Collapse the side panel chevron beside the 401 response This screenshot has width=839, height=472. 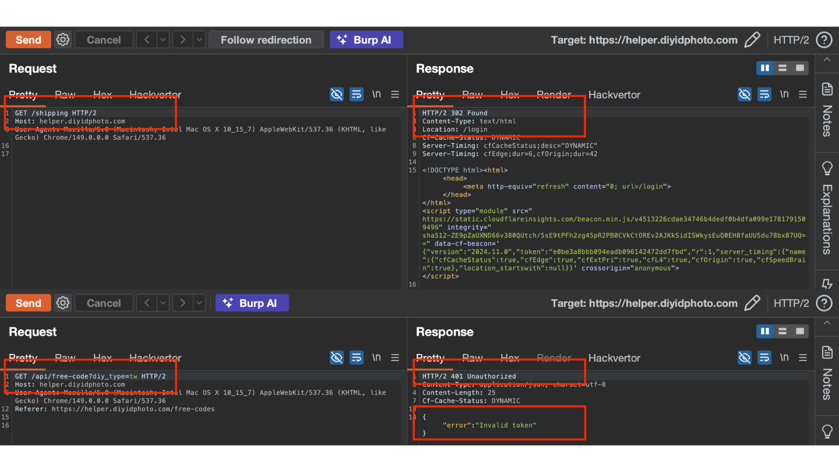pos(827,323)
